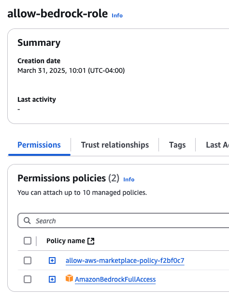Click the magnifier icon in Search box

tap(27, 220)
